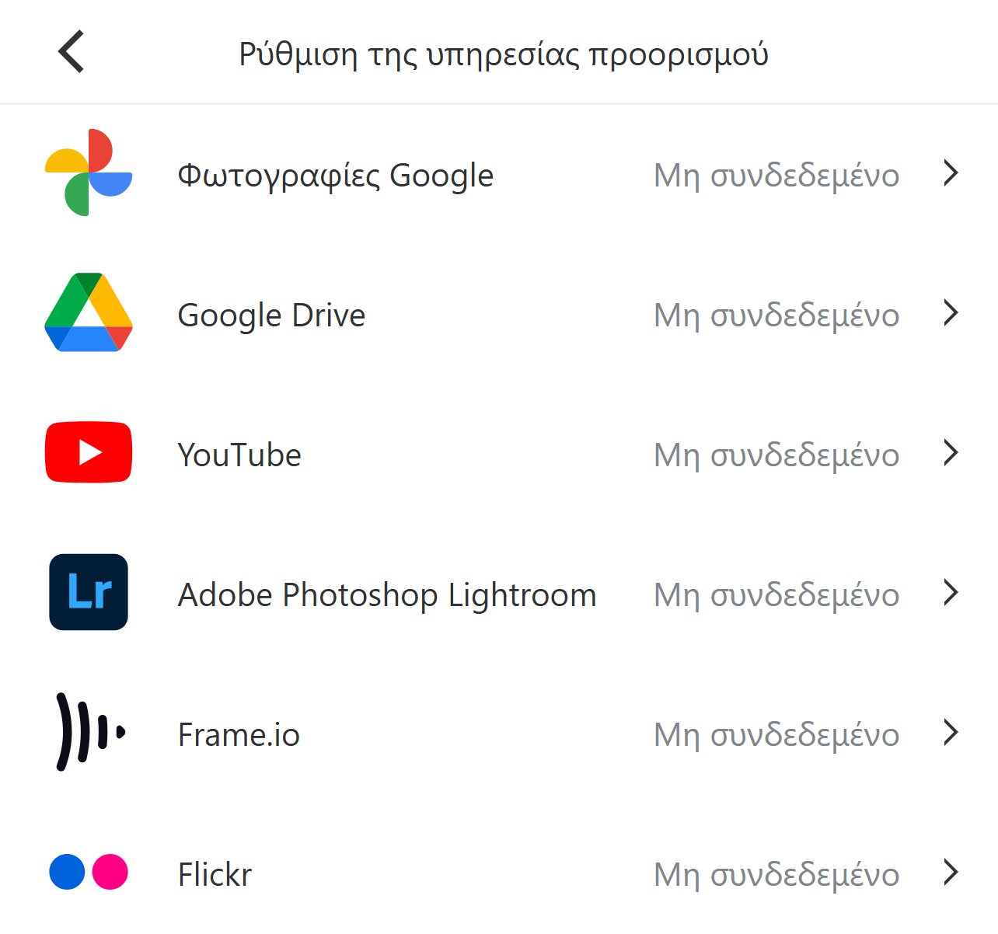
Task: Click Frame.io "Μη συνδεδεμένο" status
Action: 776,735
